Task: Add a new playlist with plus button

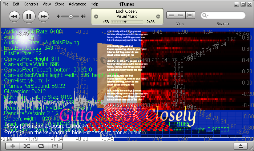Action: (13, 146)
